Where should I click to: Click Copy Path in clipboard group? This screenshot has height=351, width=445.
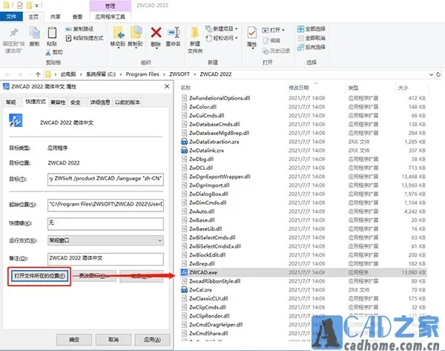79,29
